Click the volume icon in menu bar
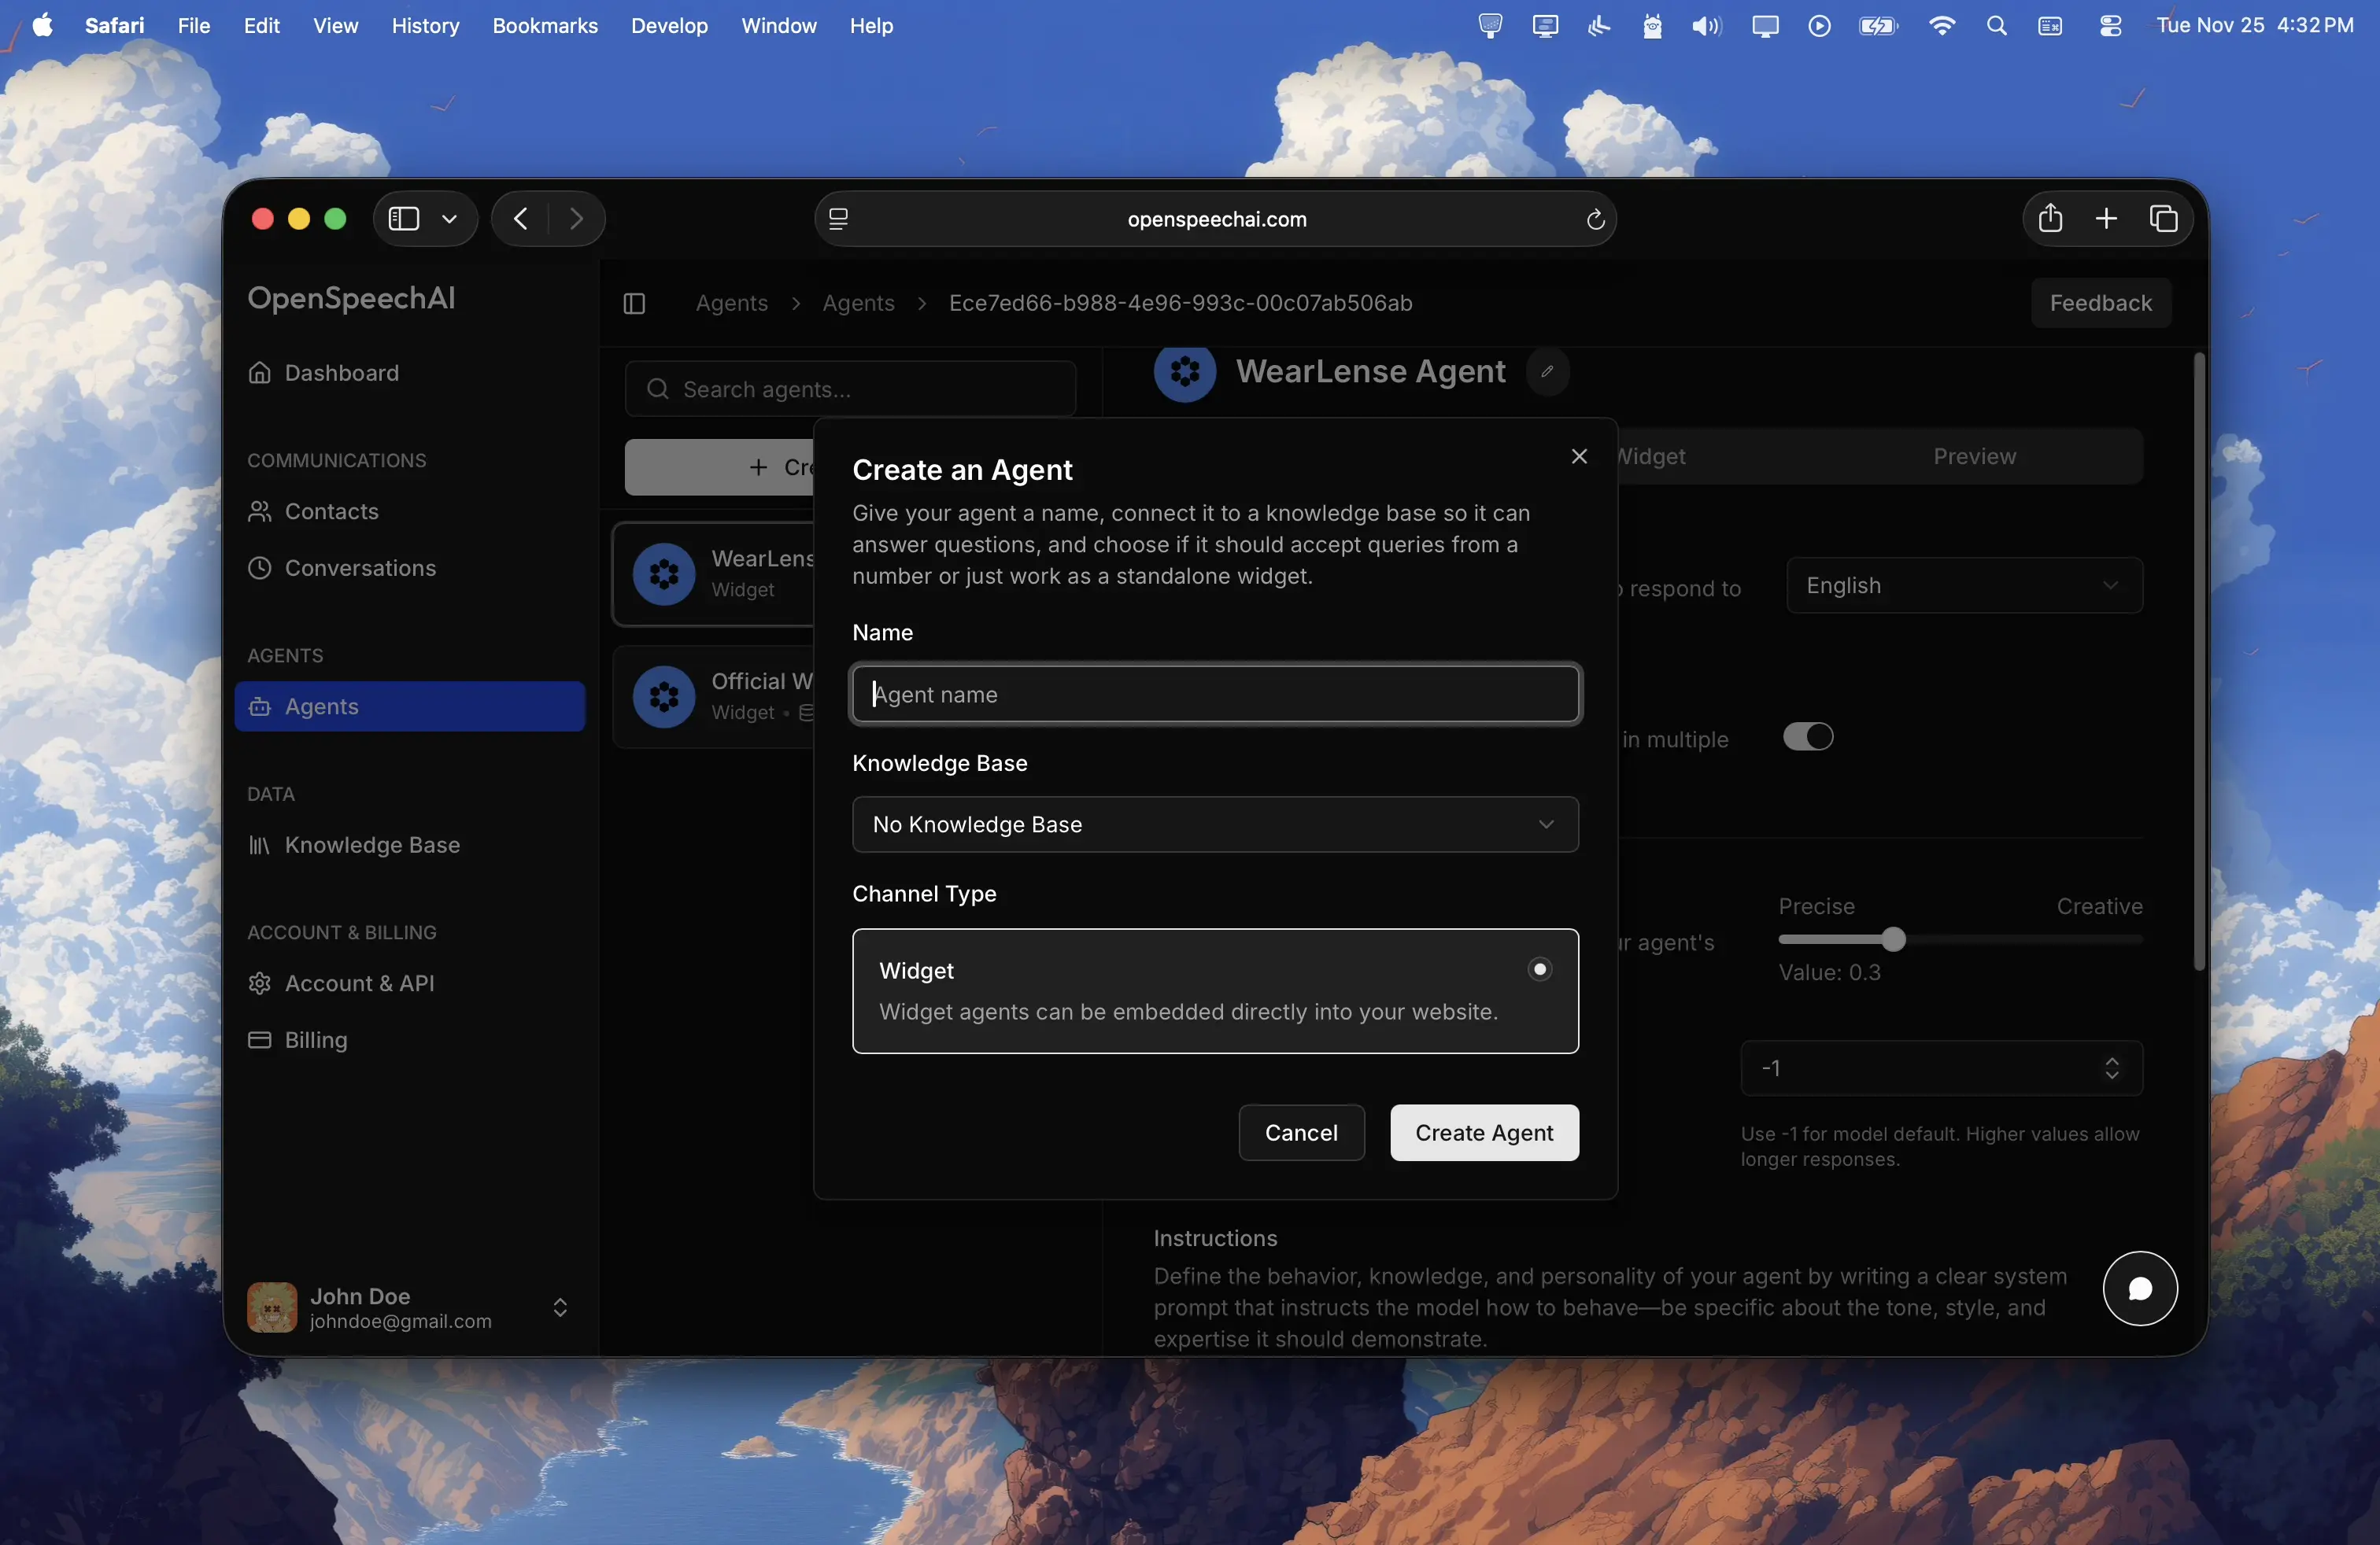Image resolution: width=2380 pixels, height=1545 pixels. (x=1706, y=26)
